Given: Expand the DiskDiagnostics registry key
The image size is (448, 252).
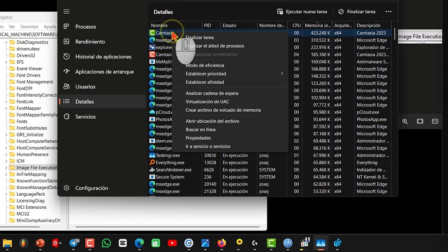Looking at the screenshot, I should [x=6, y=42].
